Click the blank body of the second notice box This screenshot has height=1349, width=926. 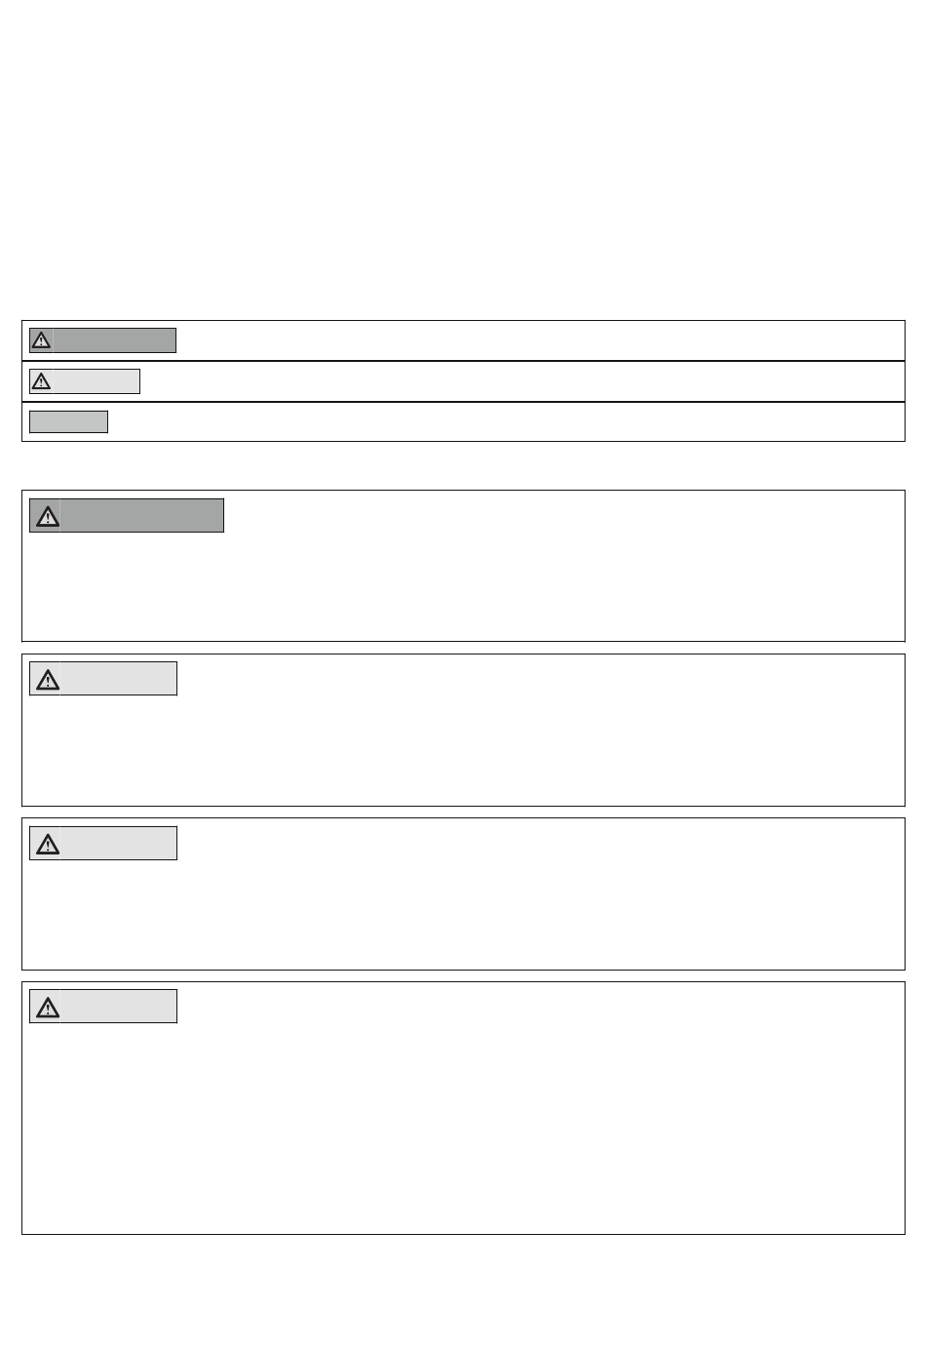[x=463, y=750]
